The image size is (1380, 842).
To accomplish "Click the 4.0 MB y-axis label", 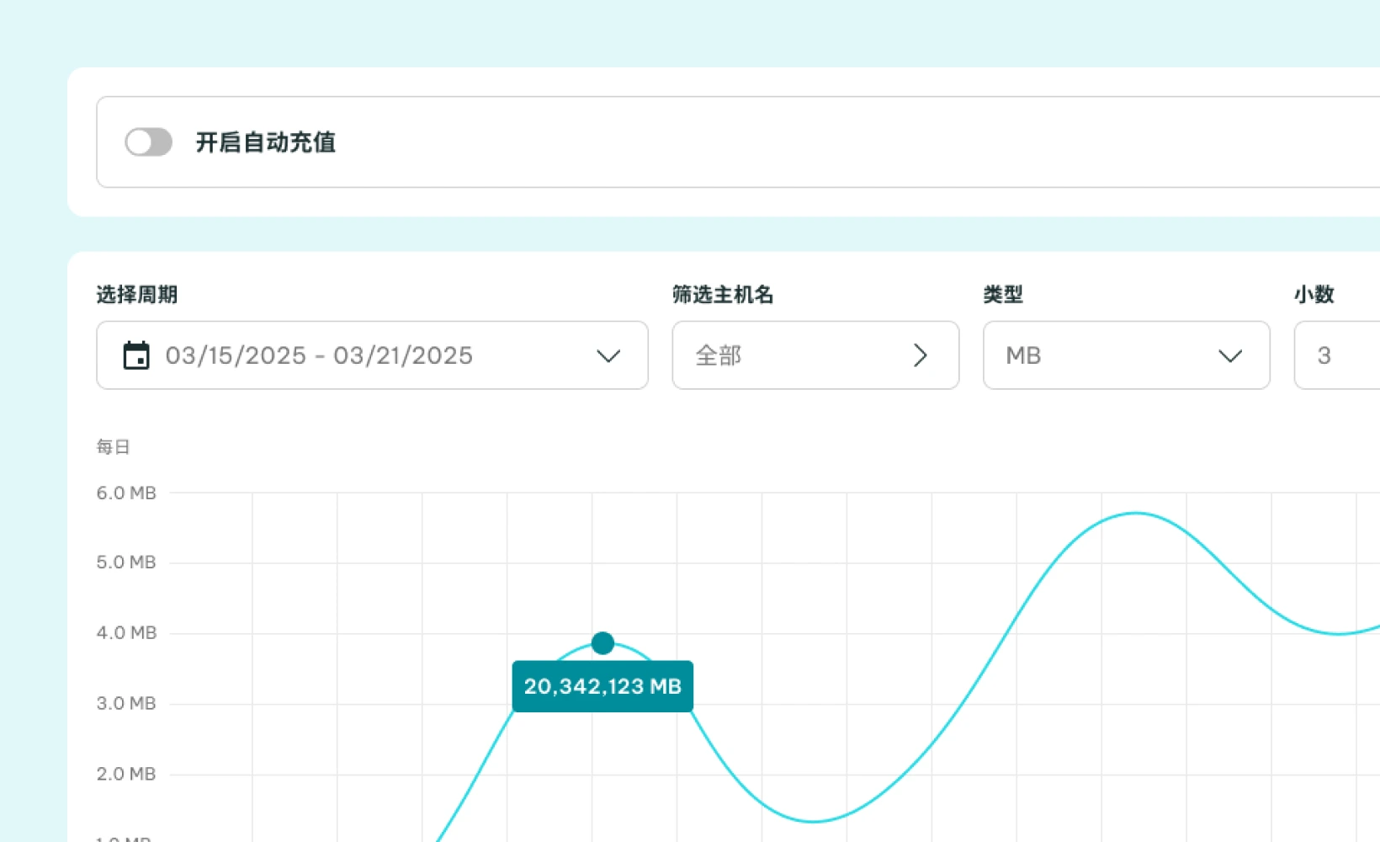I will point(126,632).
